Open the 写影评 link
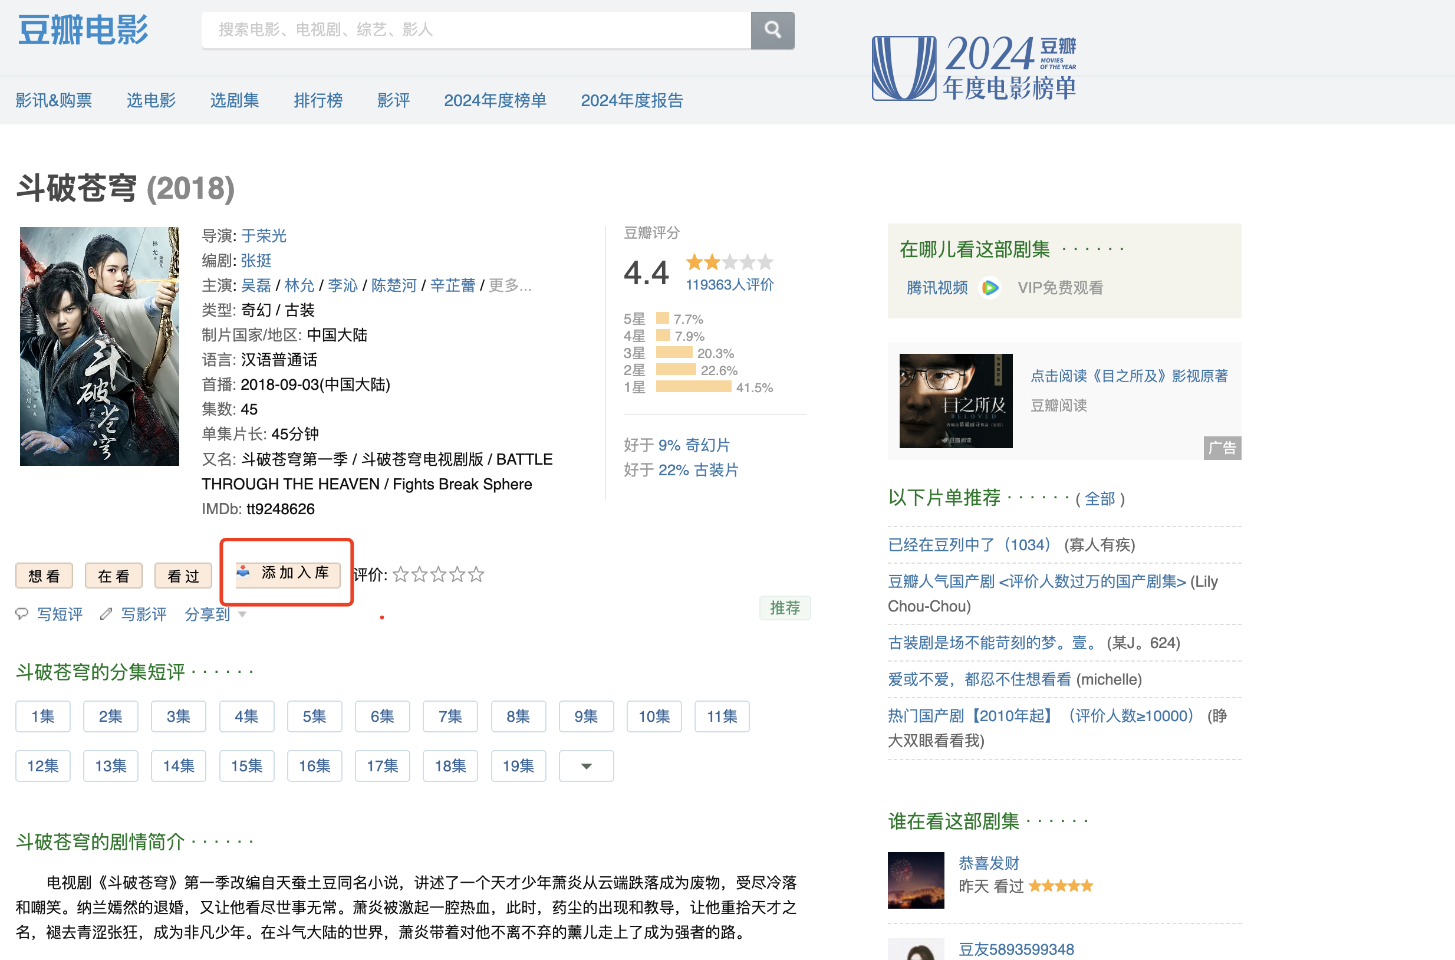 [x=144, y=614]
